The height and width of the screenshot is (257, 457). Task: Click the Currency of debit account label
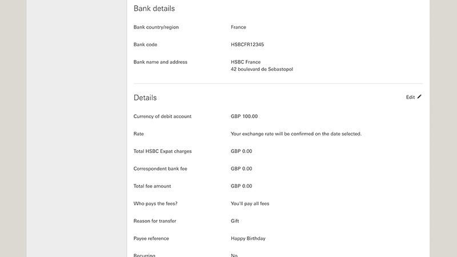click(162, 117)
